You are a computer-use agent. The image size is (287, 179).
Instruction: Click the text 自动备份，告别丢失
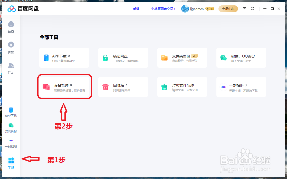[185, 61]
